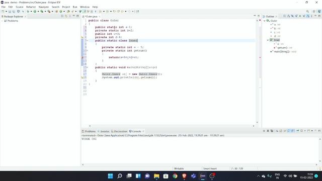Click Remove All Terminated Launches icon
Viewport: 322px width, 181px height.
coord(272,131)
